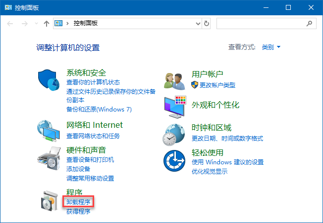
Task: Open the Clock and Region globe icon
Action: pyautogui.click(x=174, y=135)
